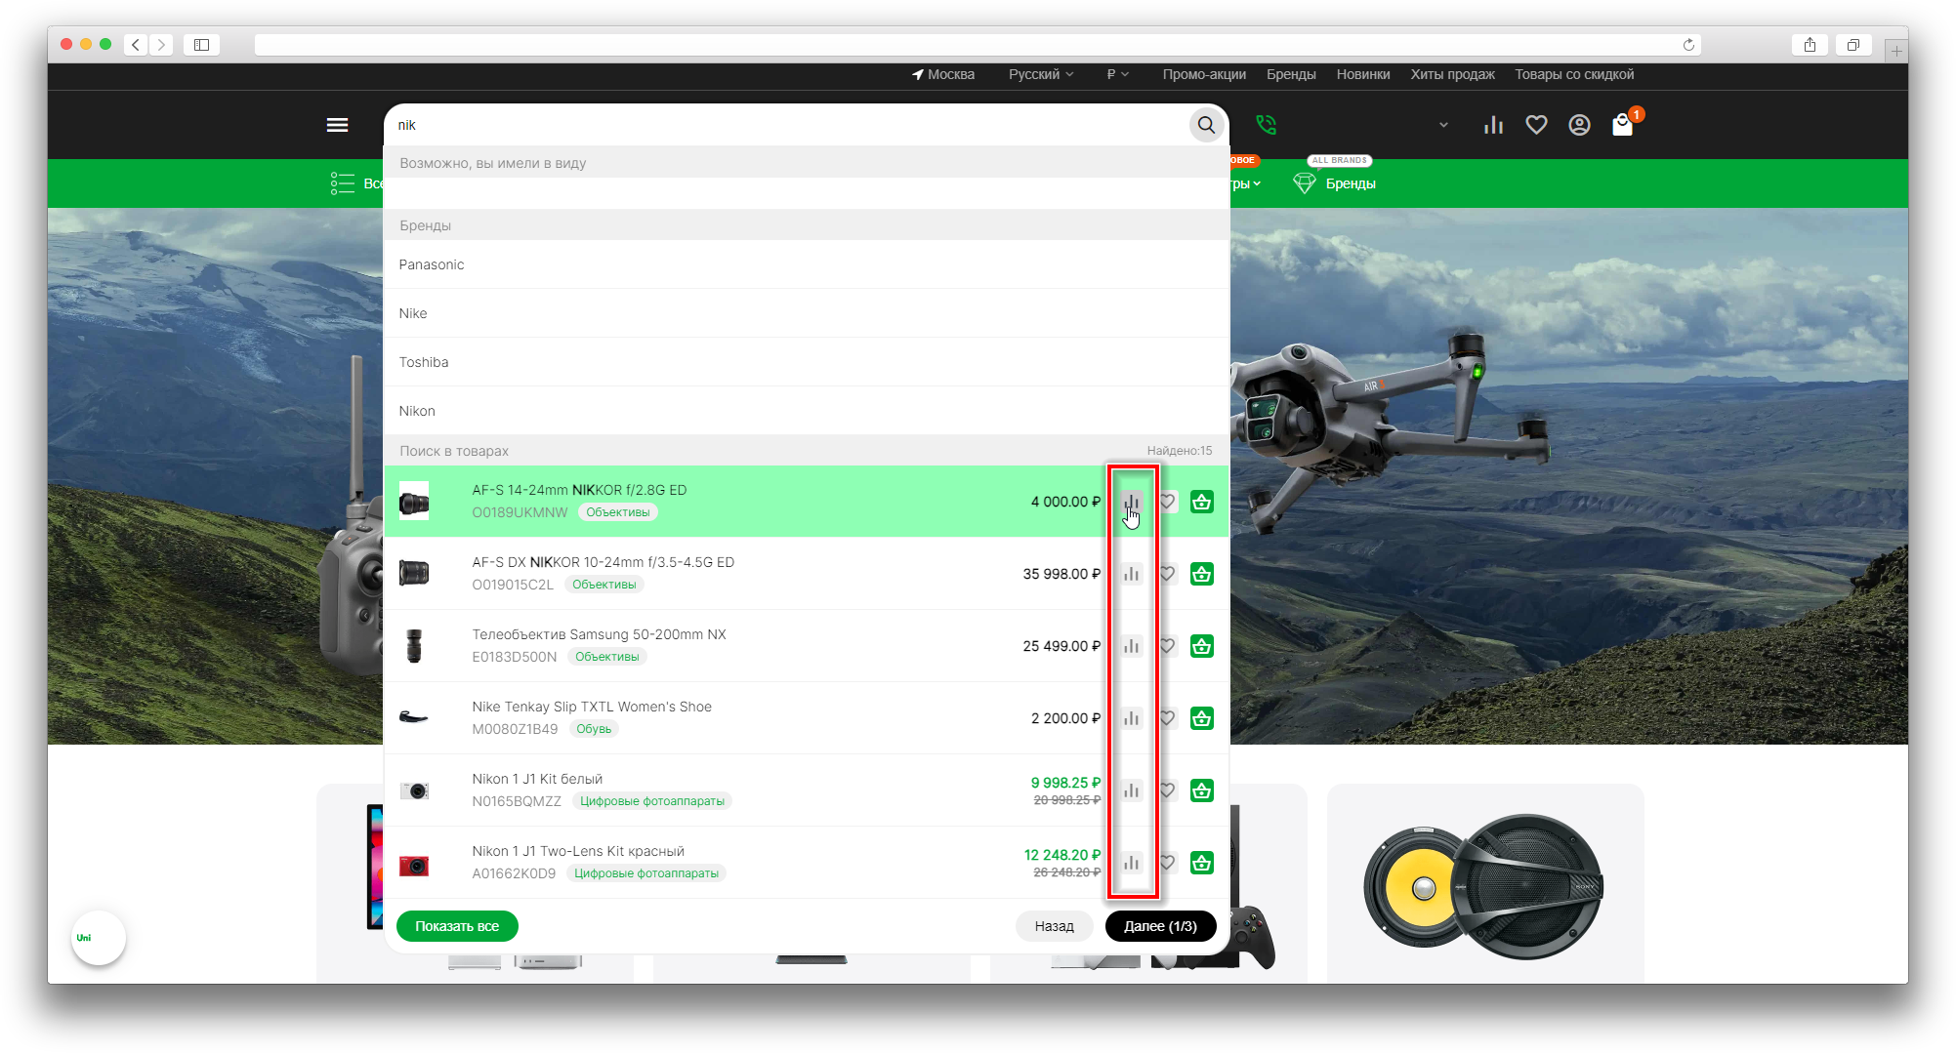
Task: Toggle compare for AF-S DX NIKKOR 10-24mm
Action: click(1132, 574)
